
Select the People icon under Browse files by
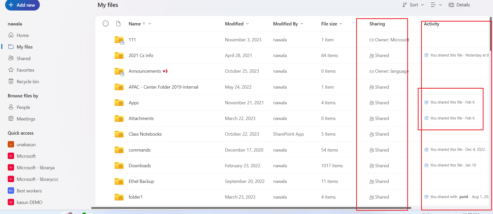point(11,107)
